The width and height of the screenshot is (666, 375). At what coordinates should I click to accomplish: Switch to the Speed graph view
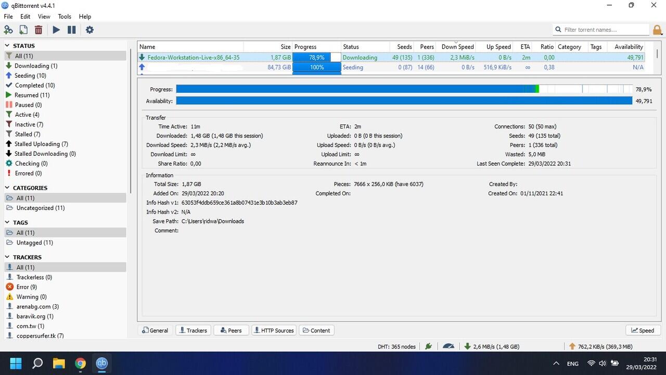pyautogui.click(x=643, y=330)
